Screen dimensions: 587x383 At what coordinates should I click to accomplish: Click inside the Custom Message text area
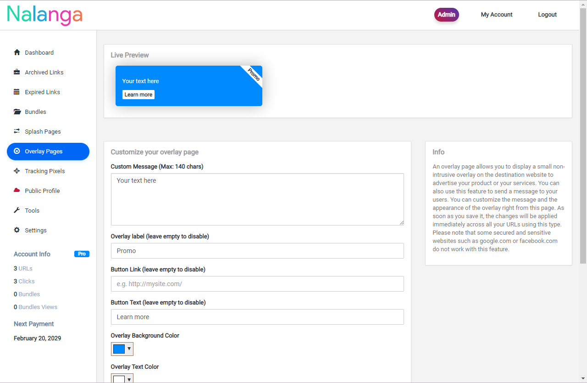point(257,199)
